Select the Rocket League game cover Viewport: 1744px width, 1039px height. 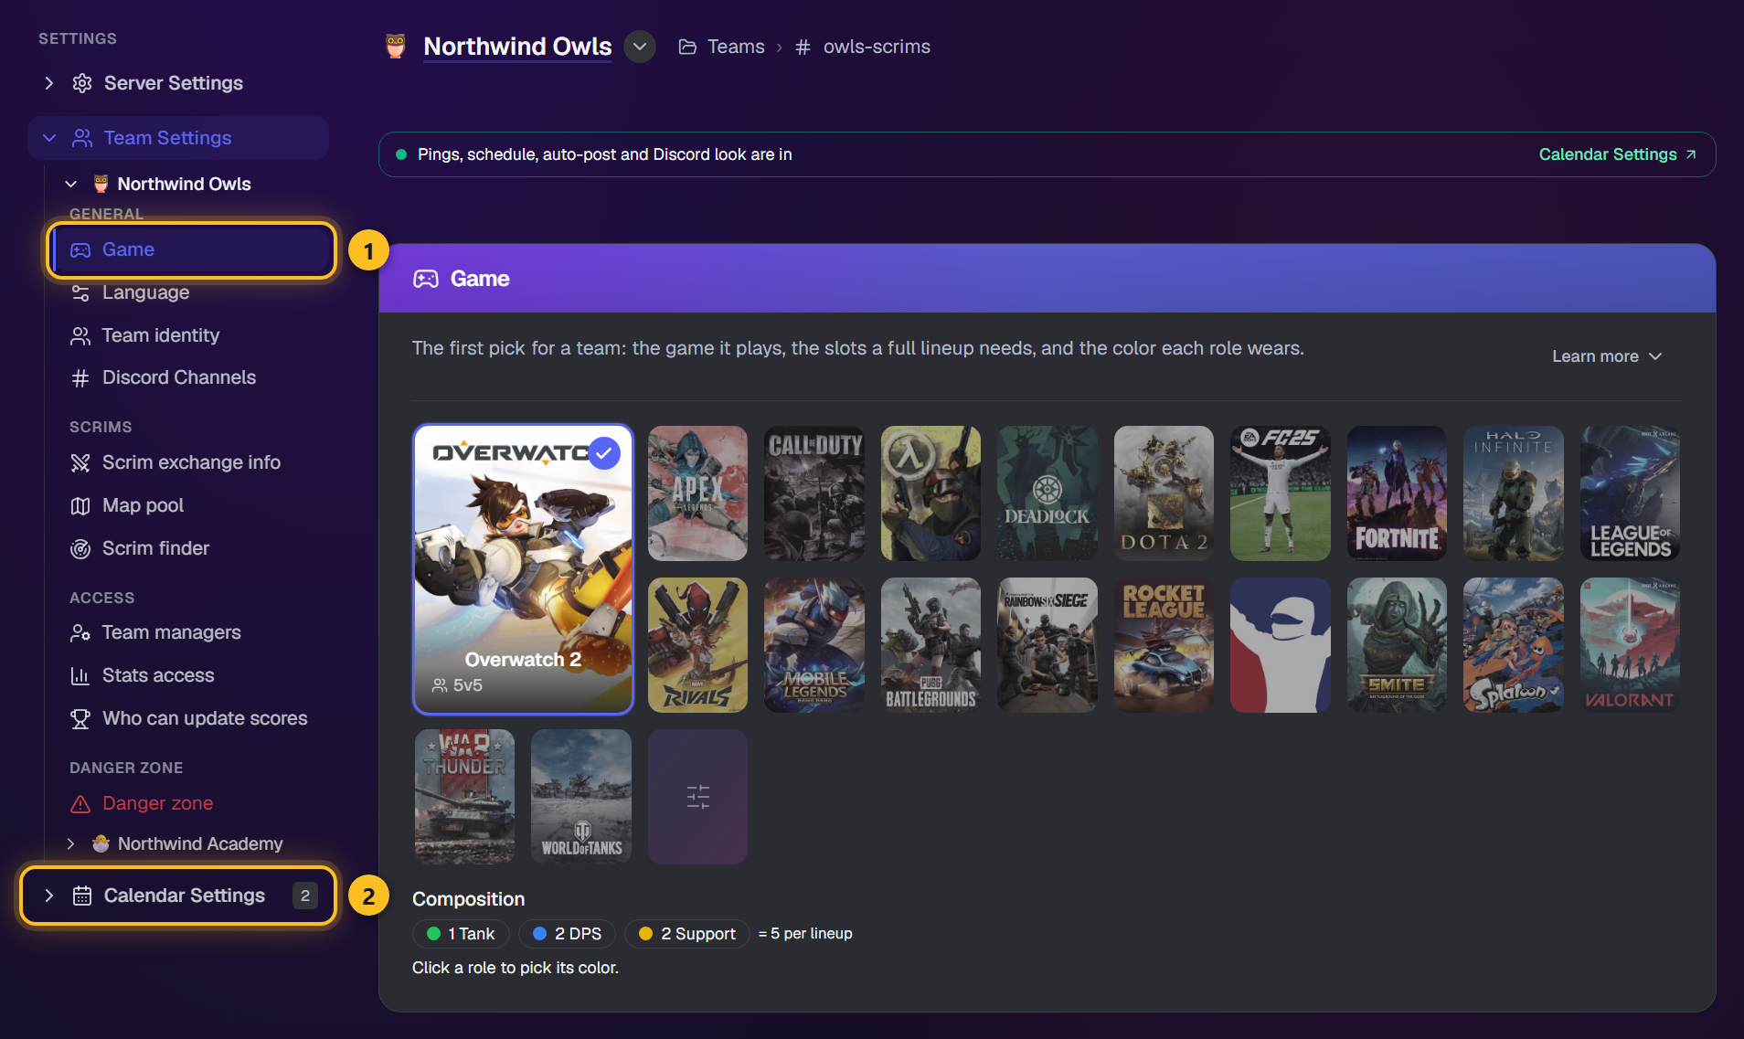point(1164,645)
